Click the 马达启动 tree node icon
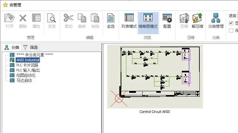Screen dimensions: 238x133 (12, 80)
